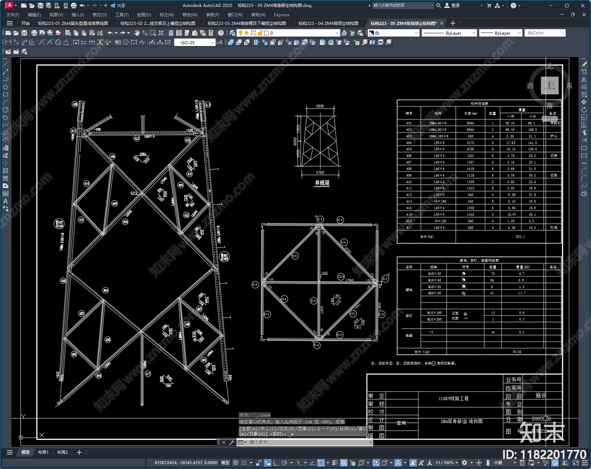Click the Mirror tool in modify toolbar

[x=584, y=79]
